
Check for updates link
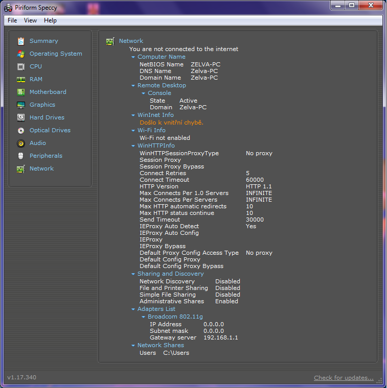[x=344, y=378]
